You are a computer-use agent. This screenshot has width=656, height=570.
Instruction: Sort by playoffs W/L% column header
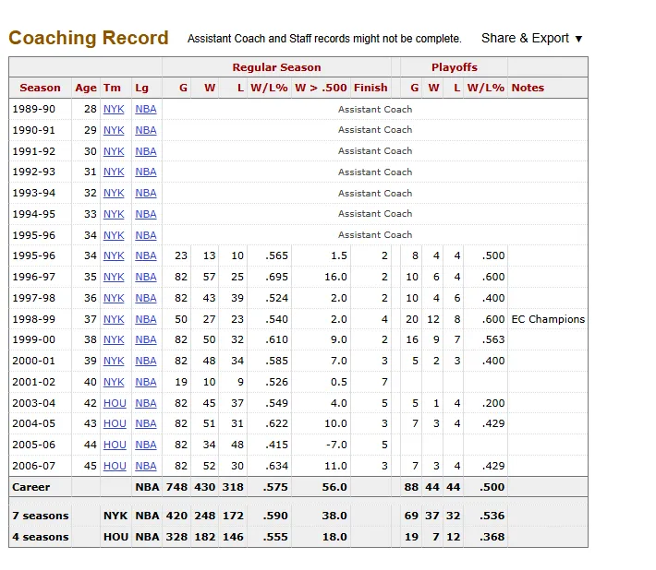(x=486, y=88)
